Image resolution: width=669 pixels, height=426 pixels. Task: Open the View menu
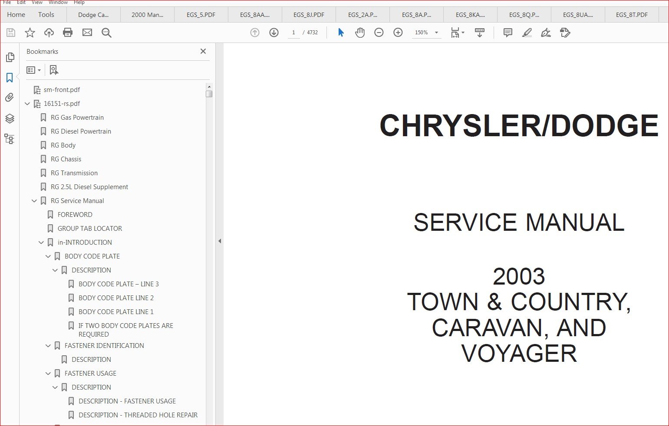click(x=37, y=3)
